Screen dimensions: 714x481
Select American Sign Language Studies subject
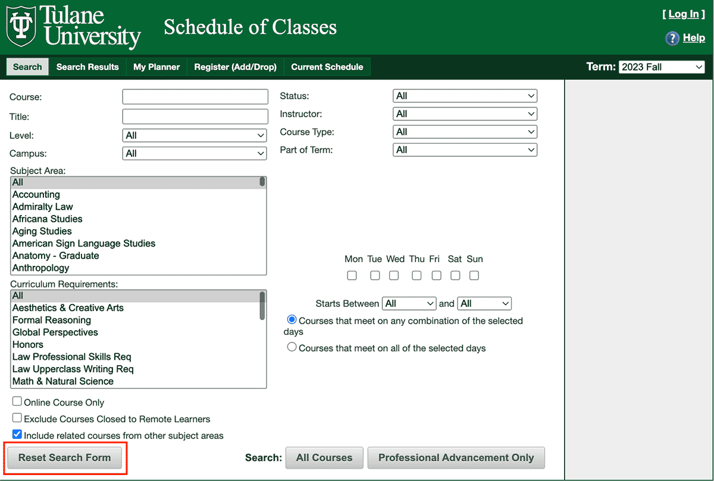point(135,243)
